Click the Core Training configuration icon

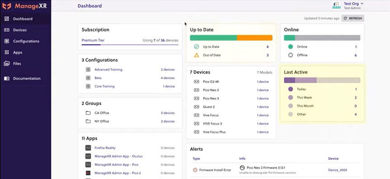pyautogui.click(x=88, y=87)
